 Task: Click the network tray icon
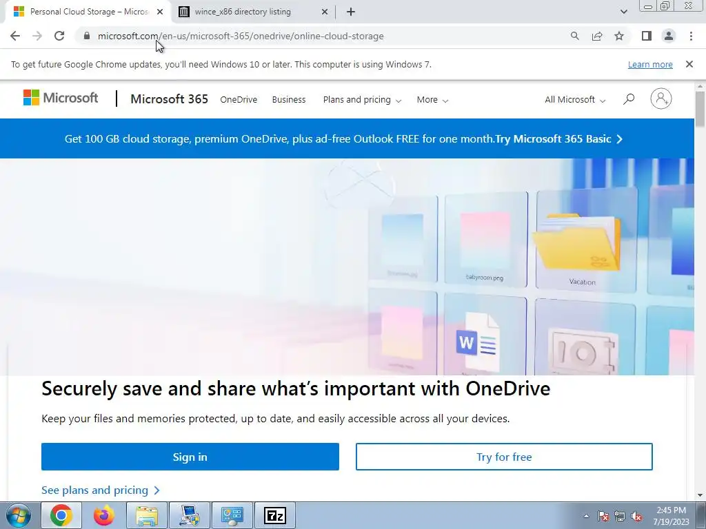point(620,516)
